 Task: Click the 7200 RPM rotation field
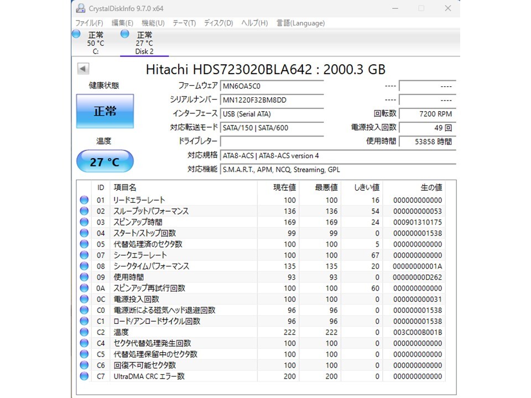point(428,114)
